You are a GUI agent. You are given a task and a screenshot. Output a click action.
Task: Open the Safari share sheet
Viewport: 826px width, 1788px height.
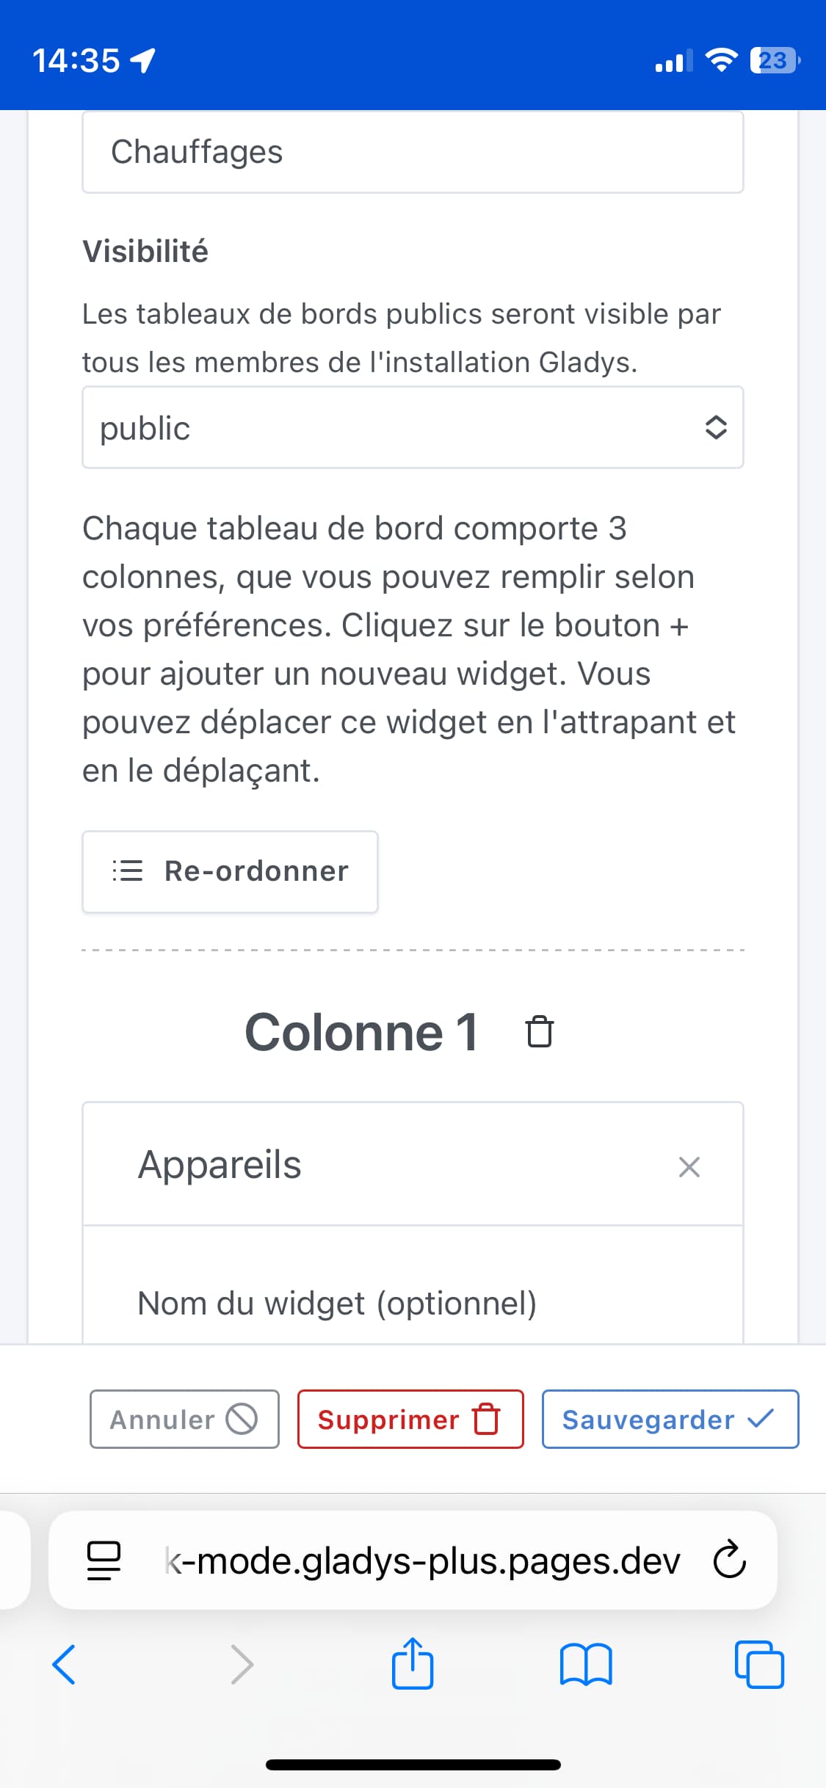413,1664
